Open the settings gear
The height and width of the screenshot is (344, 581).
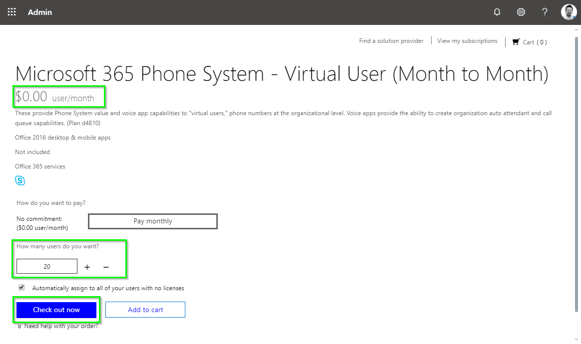521,12
